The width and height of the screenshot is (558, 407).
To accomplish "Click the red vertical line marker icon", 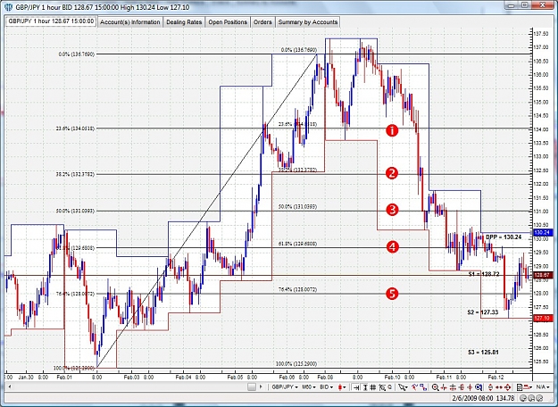I will point(471,387).
